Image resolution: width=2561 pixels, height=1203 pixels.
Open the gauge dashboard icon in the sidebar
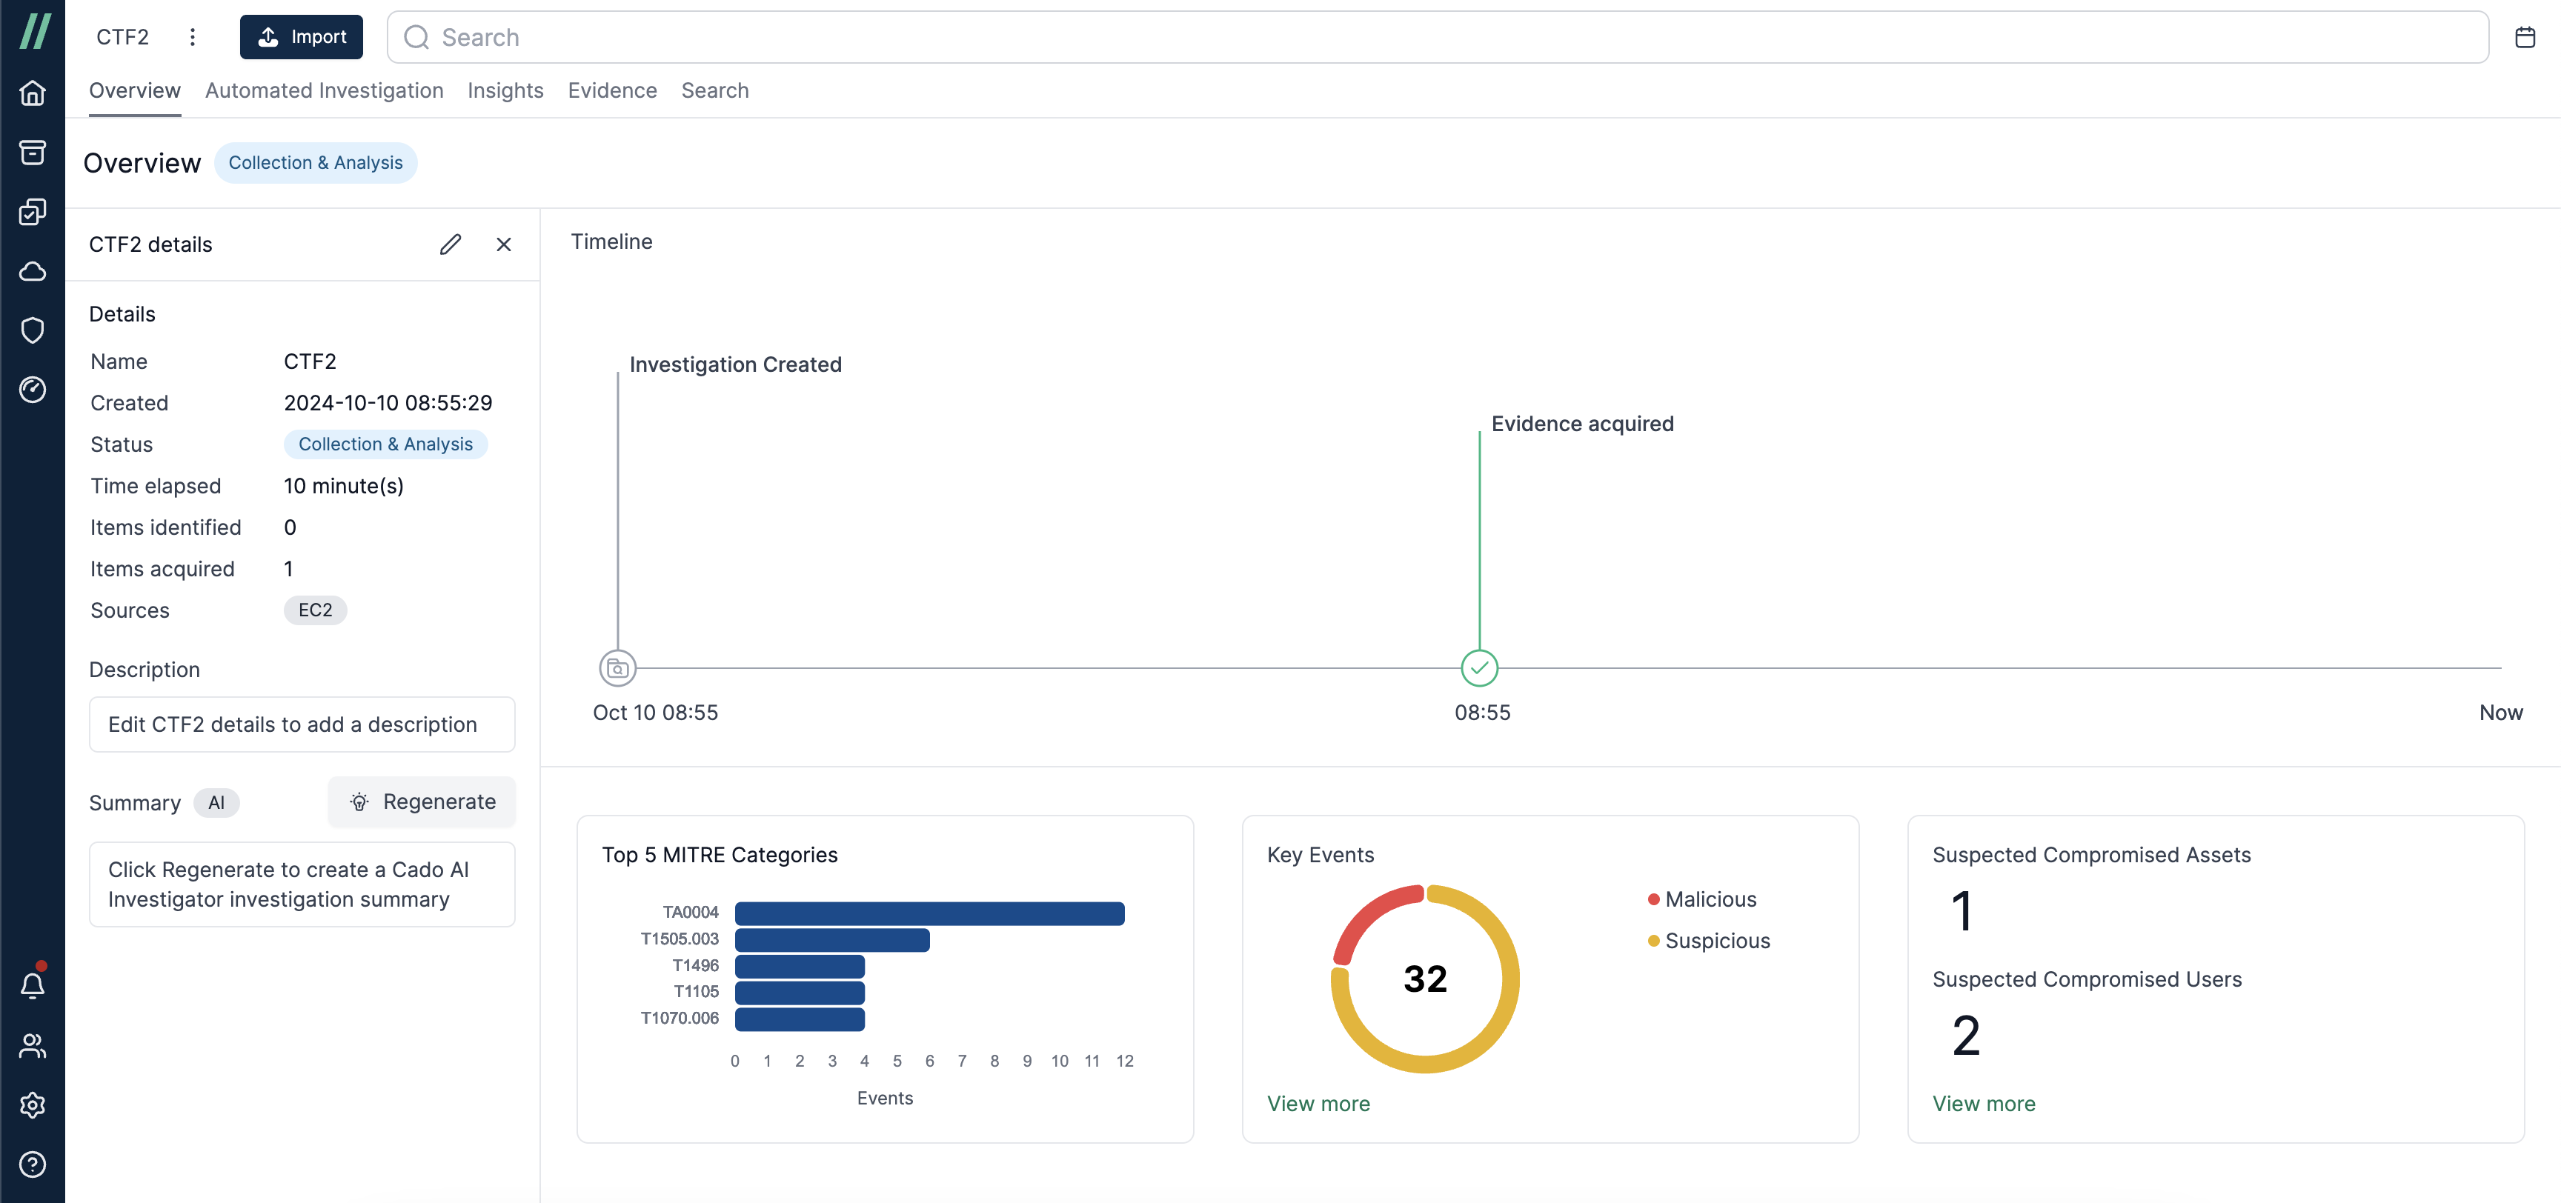coord(33,390)
